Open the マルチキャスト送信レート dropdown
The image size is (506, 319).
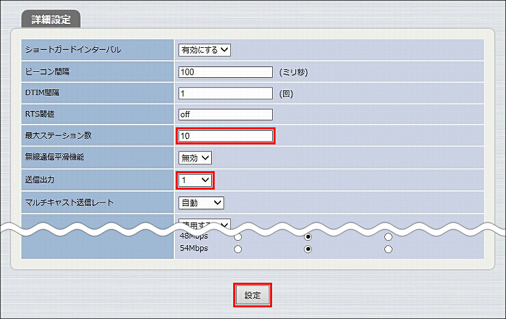pyautogui.click(x=201, y=203)
